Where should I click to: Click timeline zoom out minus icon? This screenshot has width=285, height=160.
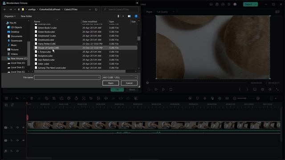tap(235, 98)
